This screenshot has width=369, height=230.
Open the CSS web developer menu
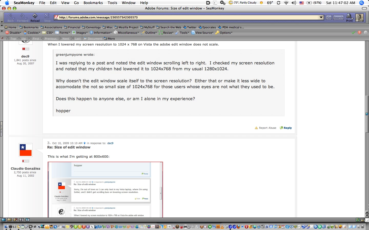pos(48,33)
